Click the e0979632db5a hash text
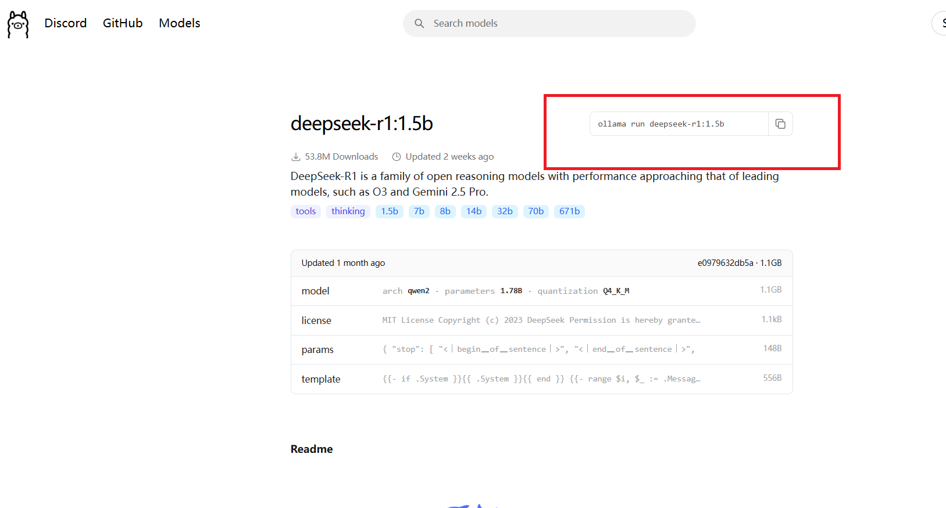 click(x=725, y=263)
